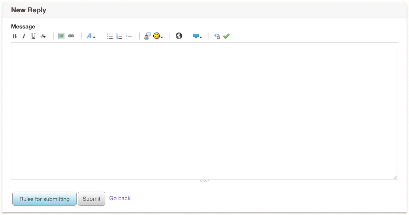409x215 pixels.
Task: Open the font style dropdown
Action: click(x=91, y=36)
